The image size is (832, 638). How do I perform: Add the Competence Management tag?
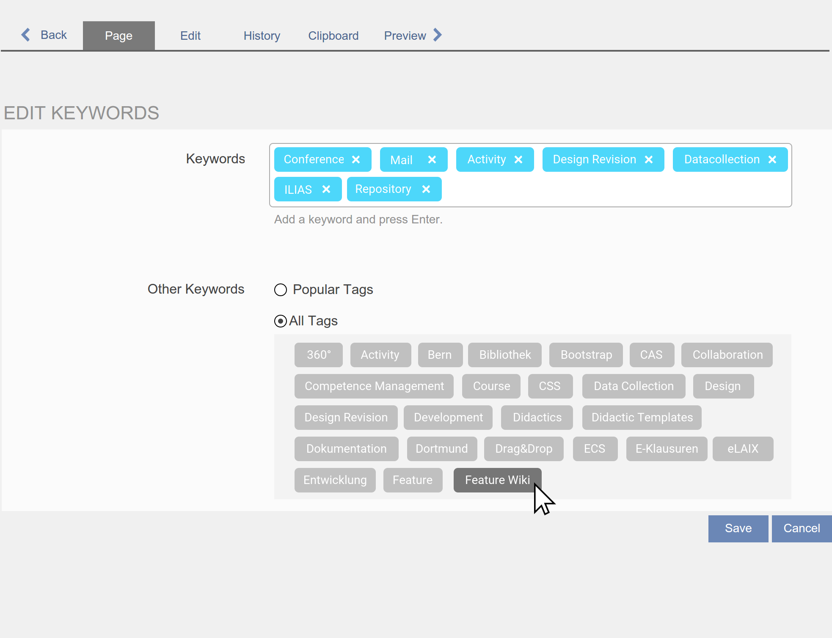click(374, 386)
